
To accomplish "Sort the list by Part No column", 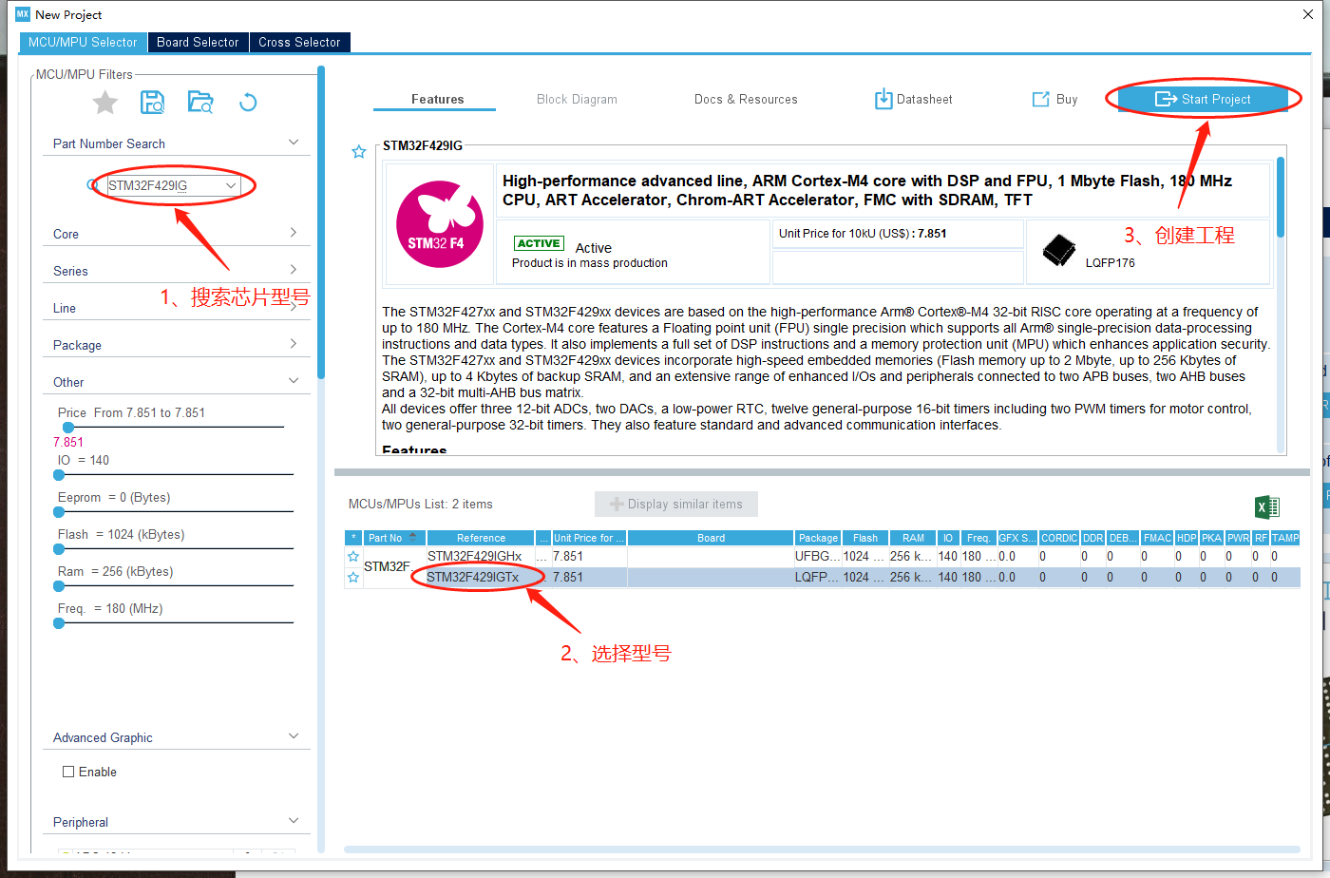I will (x=394, y=538).
